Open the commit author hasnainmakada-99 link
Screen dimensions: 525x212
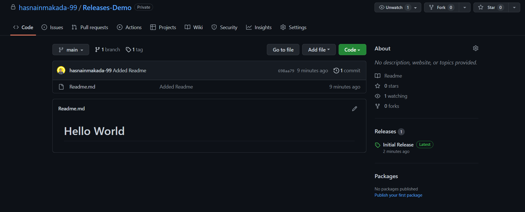click(x=91, y=71)
